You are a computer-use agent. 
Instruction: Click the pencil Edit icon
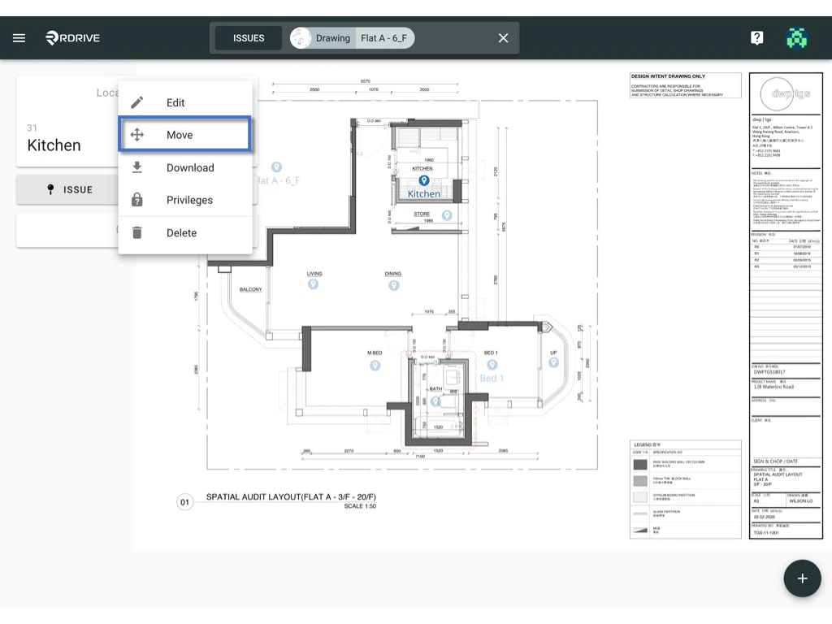pos(136,102)
